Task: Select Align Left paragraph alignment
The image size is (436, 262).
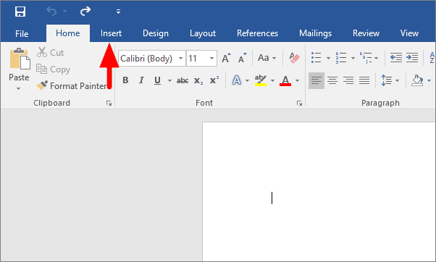Action: [316, 80]
